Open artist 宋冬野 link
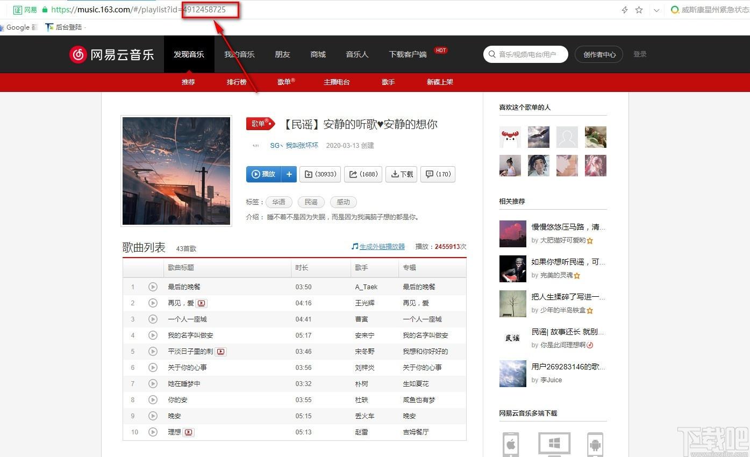Viewport: 750px width, 457px height. click(x=365, y=352)
